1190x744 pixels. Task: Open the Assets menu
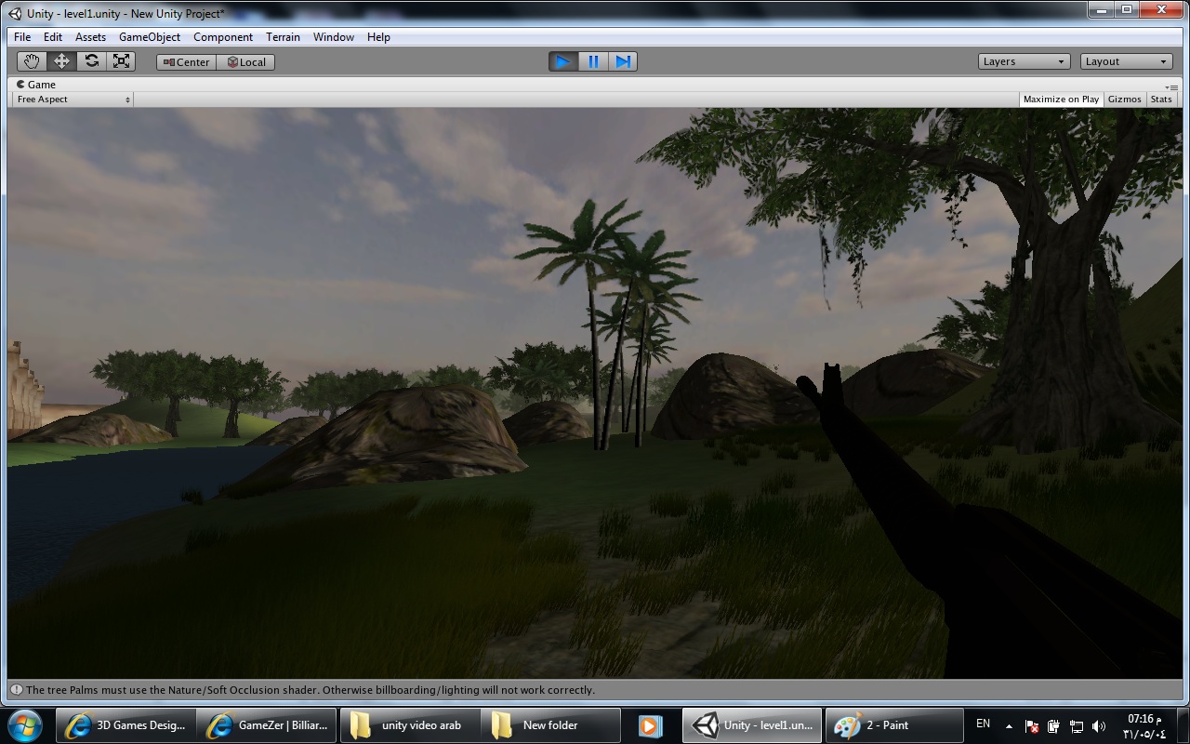90,37
